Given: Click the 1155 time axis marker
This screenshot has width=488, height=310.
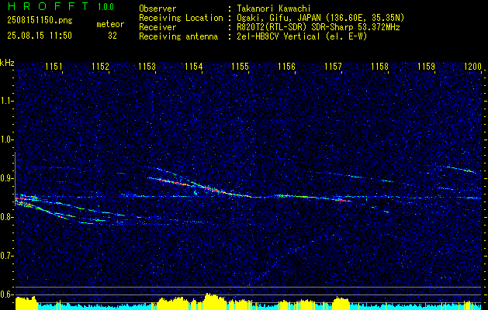Looking at the screenshot, I should (x=240, y=67).
